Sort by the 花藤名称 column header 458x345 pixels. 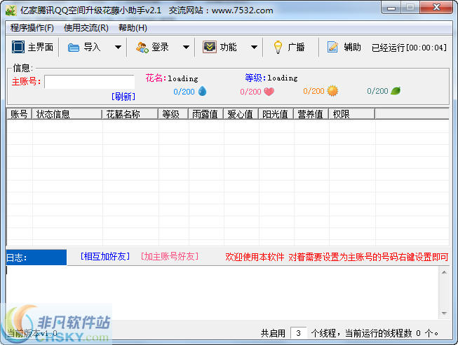pos(130,114)
